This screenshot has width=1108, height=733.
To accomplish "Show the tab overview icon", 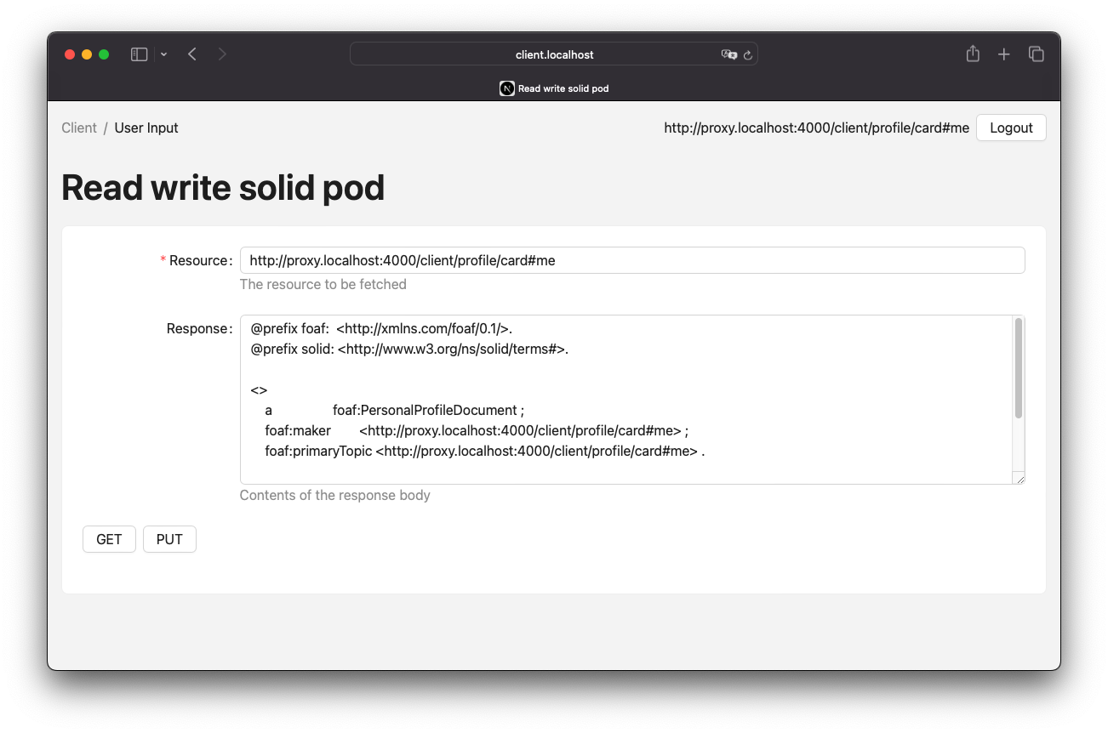I will coord(1036,54).
